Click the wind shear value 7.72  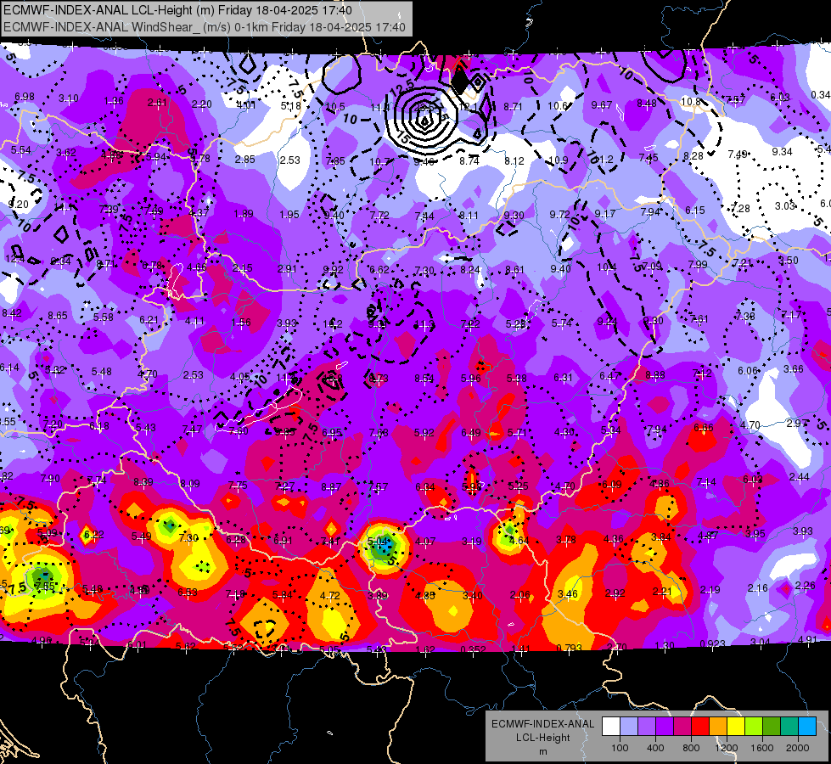click(x=379, y=216)
